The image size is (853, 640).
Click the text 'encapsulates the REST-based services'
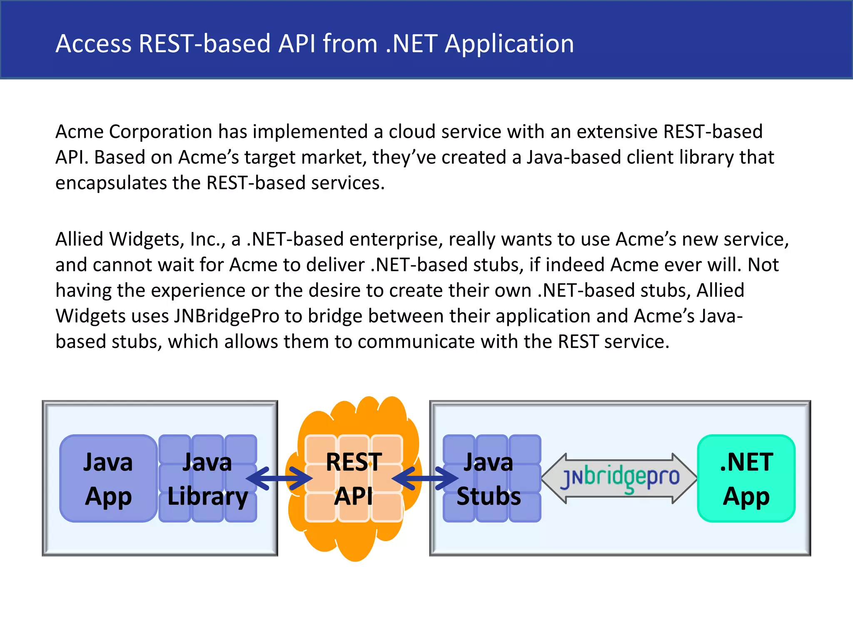pos(219,183)
